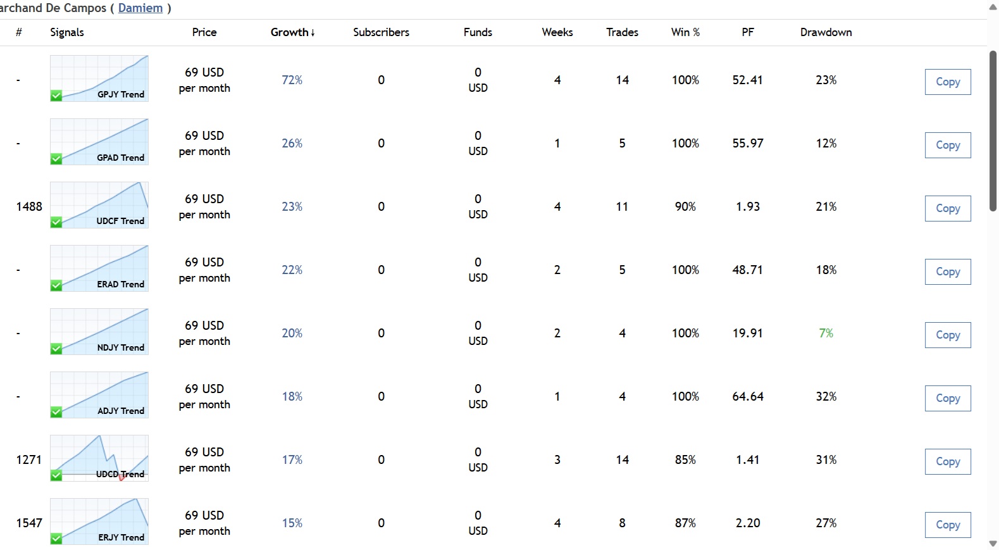Sort signals by Growth column
Image resolution: width=999 pixels, height=550 pixels.
point(292,32)
